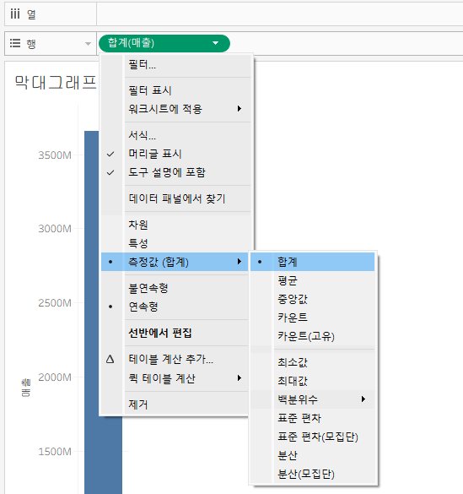Click the 3500M axis label
This screenshot has height=494, width=463.
pyautogui.click(x=55, y=155)
